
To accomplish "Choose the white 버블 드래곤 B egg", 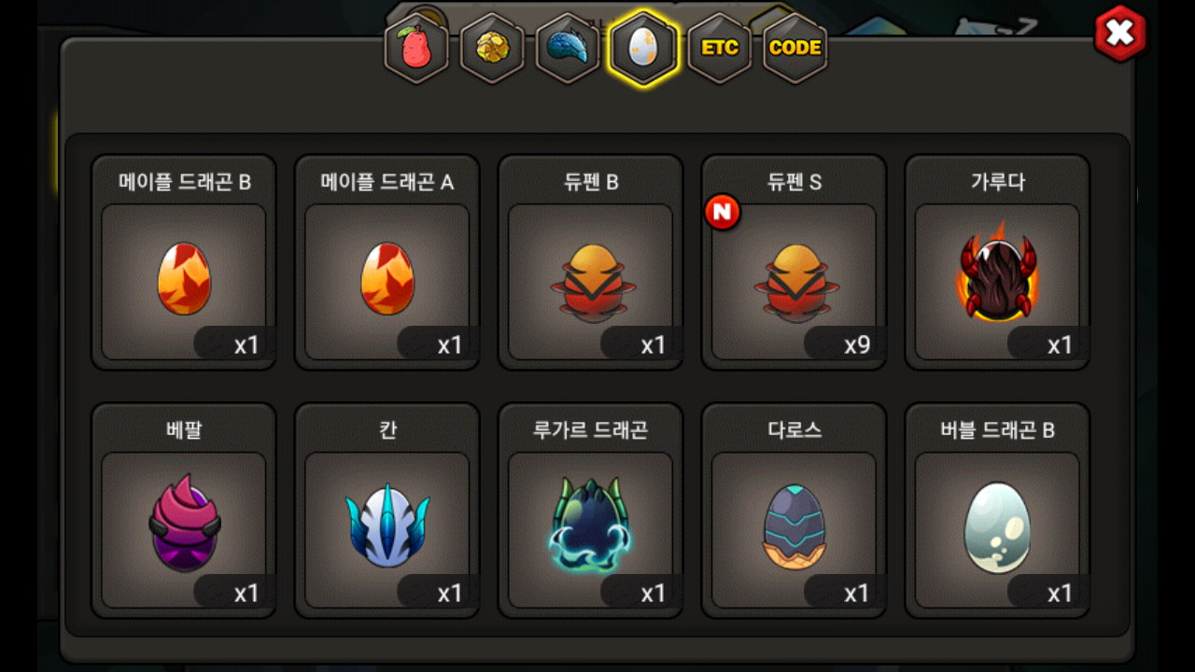I will (998, 511).
